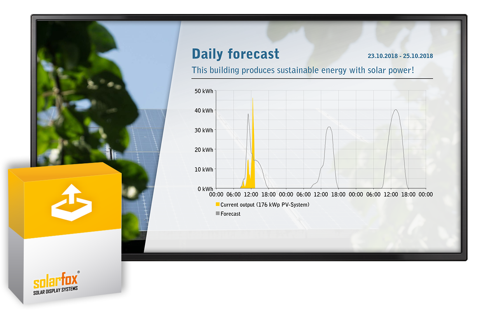This screenshot has height=311, width=482.
Task: Click the "Daily forecast" heading
Action: tap(236, 54)
